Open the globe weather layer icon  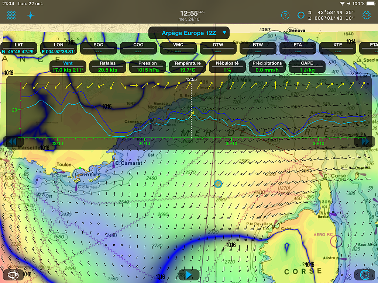13,275
